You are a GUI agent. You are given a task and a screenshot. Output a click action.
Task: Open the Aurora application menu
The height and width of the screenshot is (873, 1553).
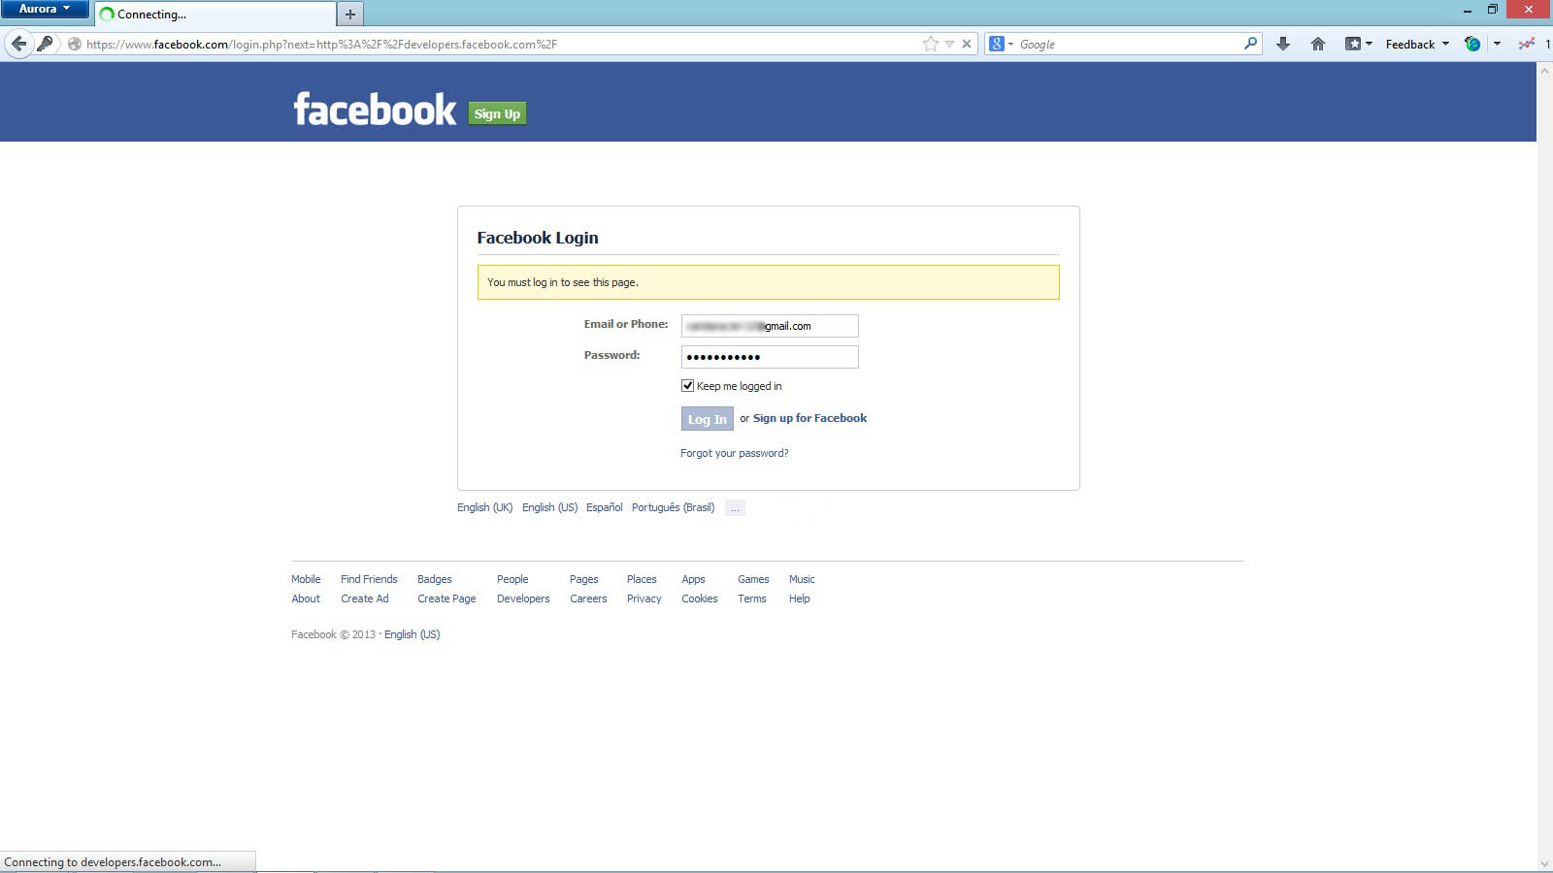coord(45,9)
